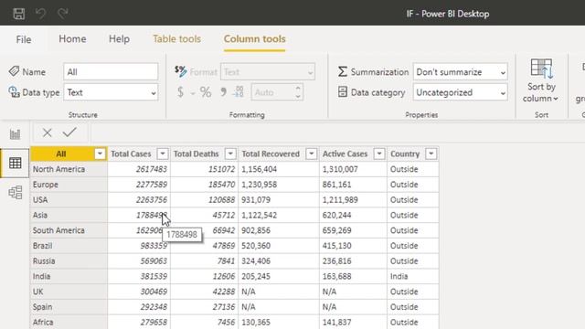The width and height of the screenshot is (585, 329).
Task: Open filter dropdown on Country column
Action: (431, 154)
